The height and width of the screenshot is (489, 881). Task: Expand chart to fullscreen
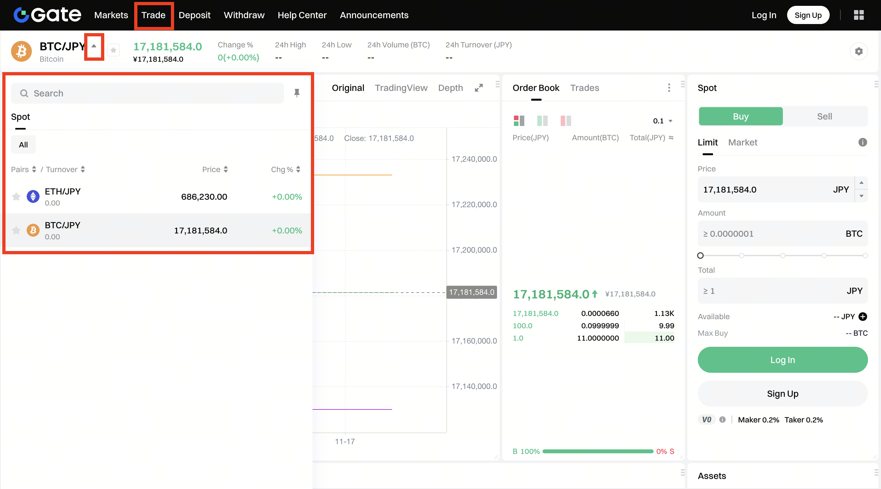tap(479, 88)
